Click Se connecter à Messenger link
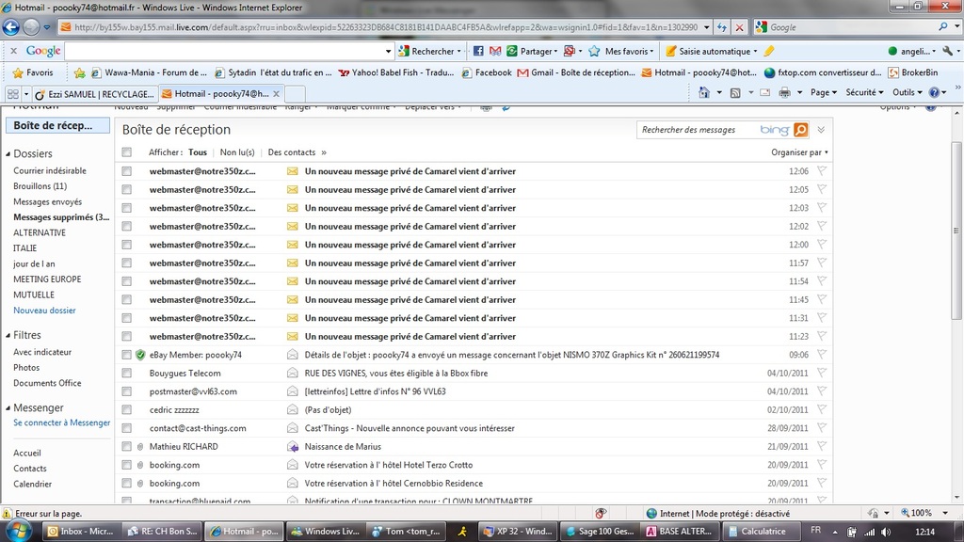964x542 pixels. pos(61,423)
